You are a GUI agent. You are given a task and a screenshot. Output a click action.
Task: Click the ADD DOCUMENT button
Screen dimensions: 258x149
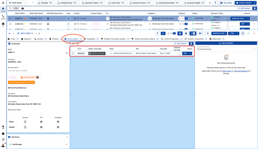point(226,43)
